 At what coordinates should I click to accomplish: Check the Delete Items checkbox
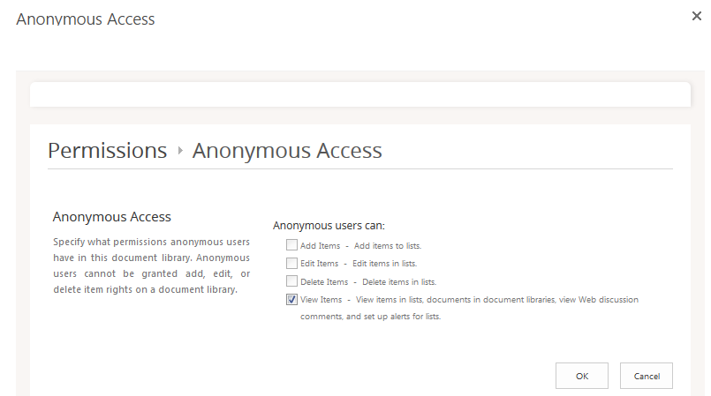(291, 281)
